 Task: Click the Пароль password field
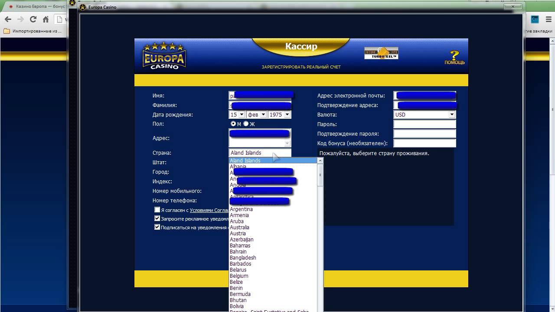[424, 124]
